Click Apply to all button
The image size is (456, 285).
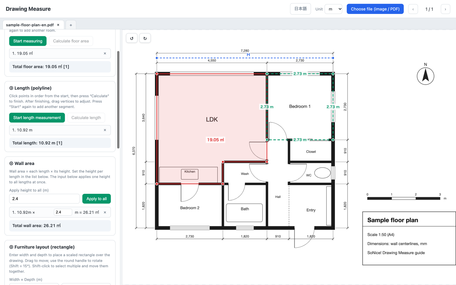[x=97, y=199]
